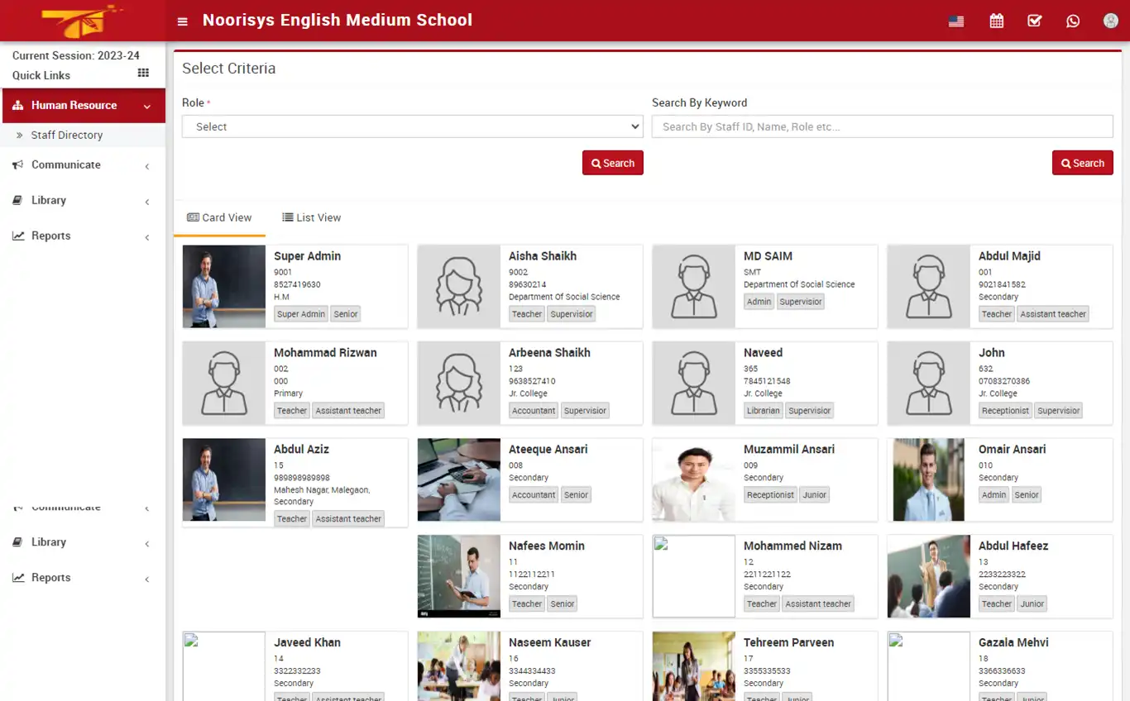Viewport: 1130px width, 701px height.
Task: Click the hamburger menu icon beside the school name
Action: [x=182, y=21]
